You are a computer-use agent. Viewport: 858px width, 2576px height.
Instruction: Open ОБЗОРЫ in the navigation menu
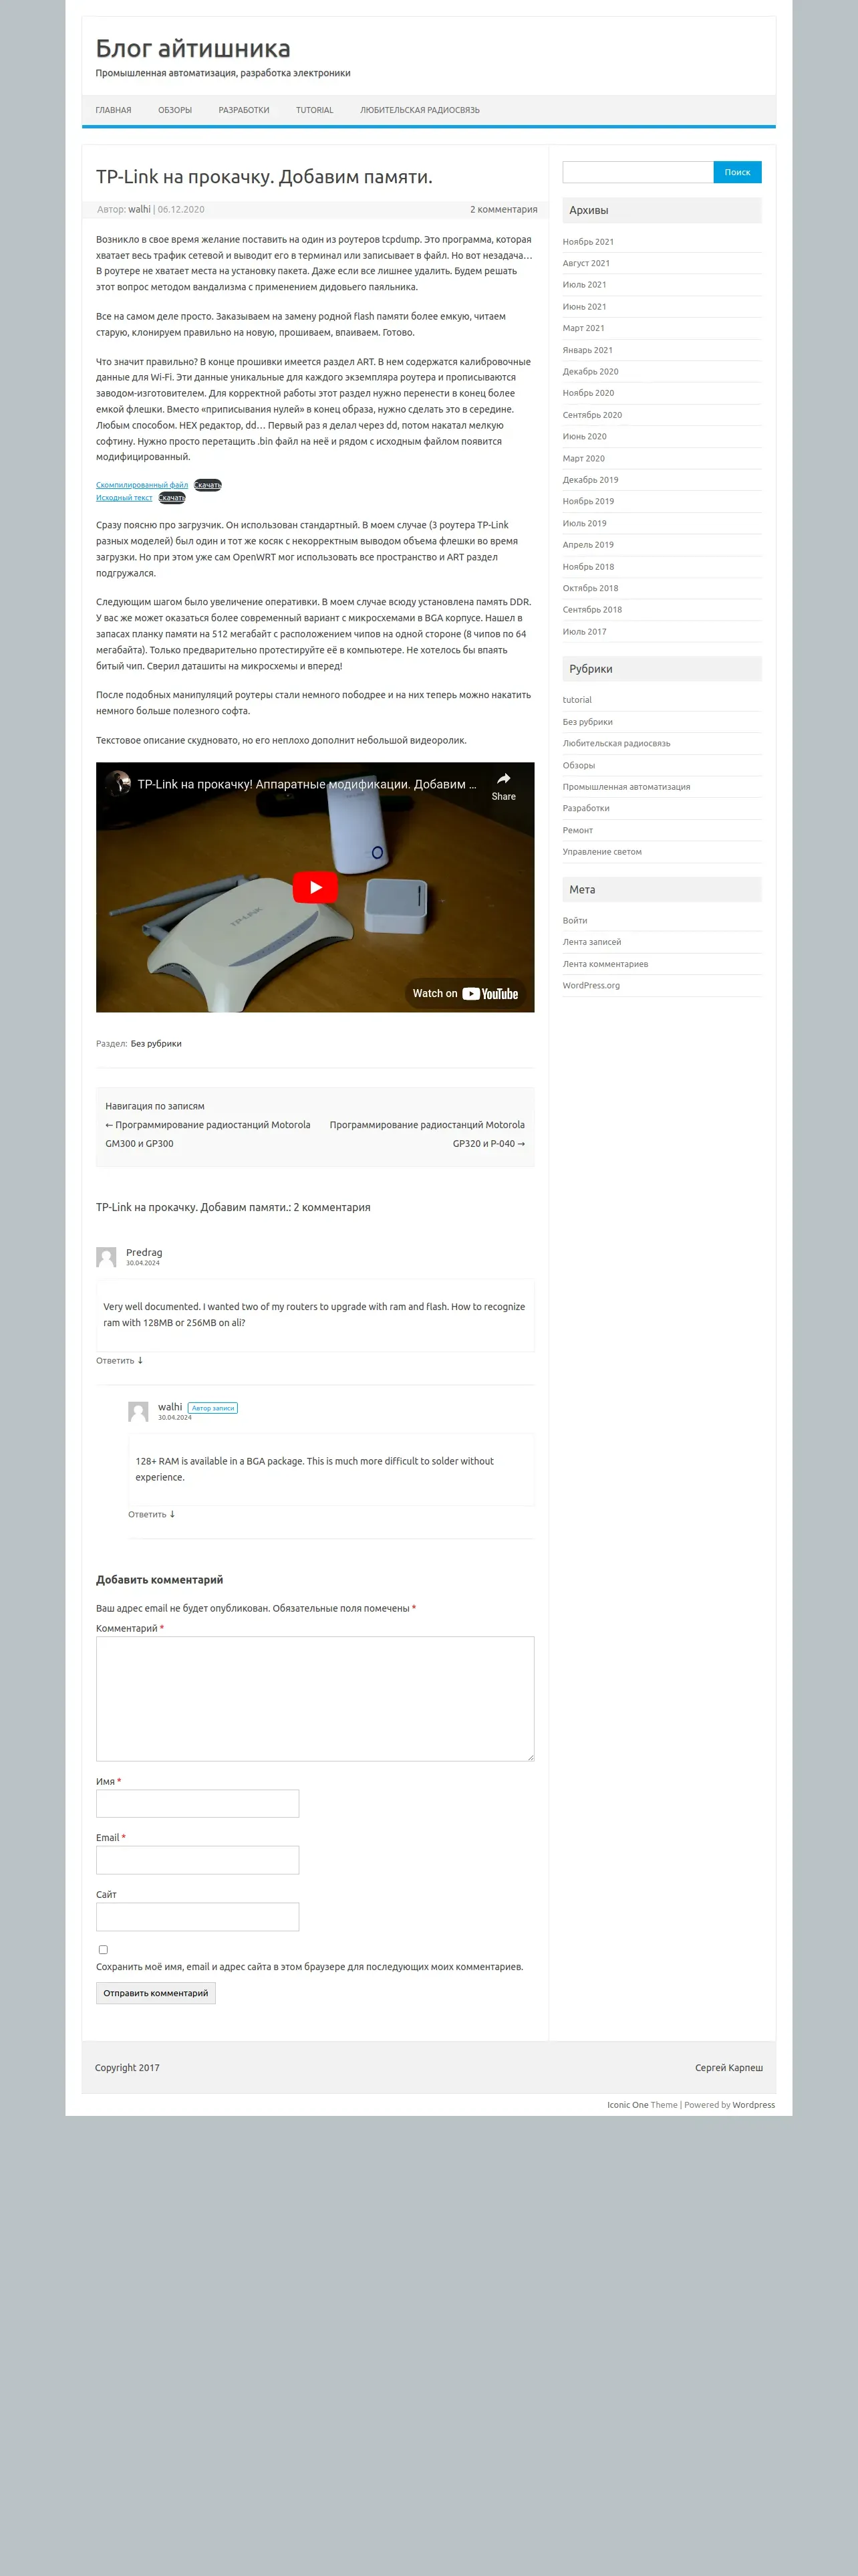point(175,110)
